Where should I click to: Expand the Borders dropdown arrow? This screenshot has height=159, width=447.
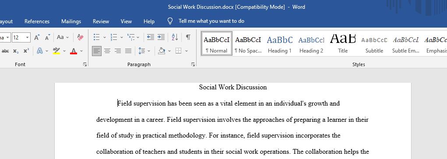(x=187, y=51)
